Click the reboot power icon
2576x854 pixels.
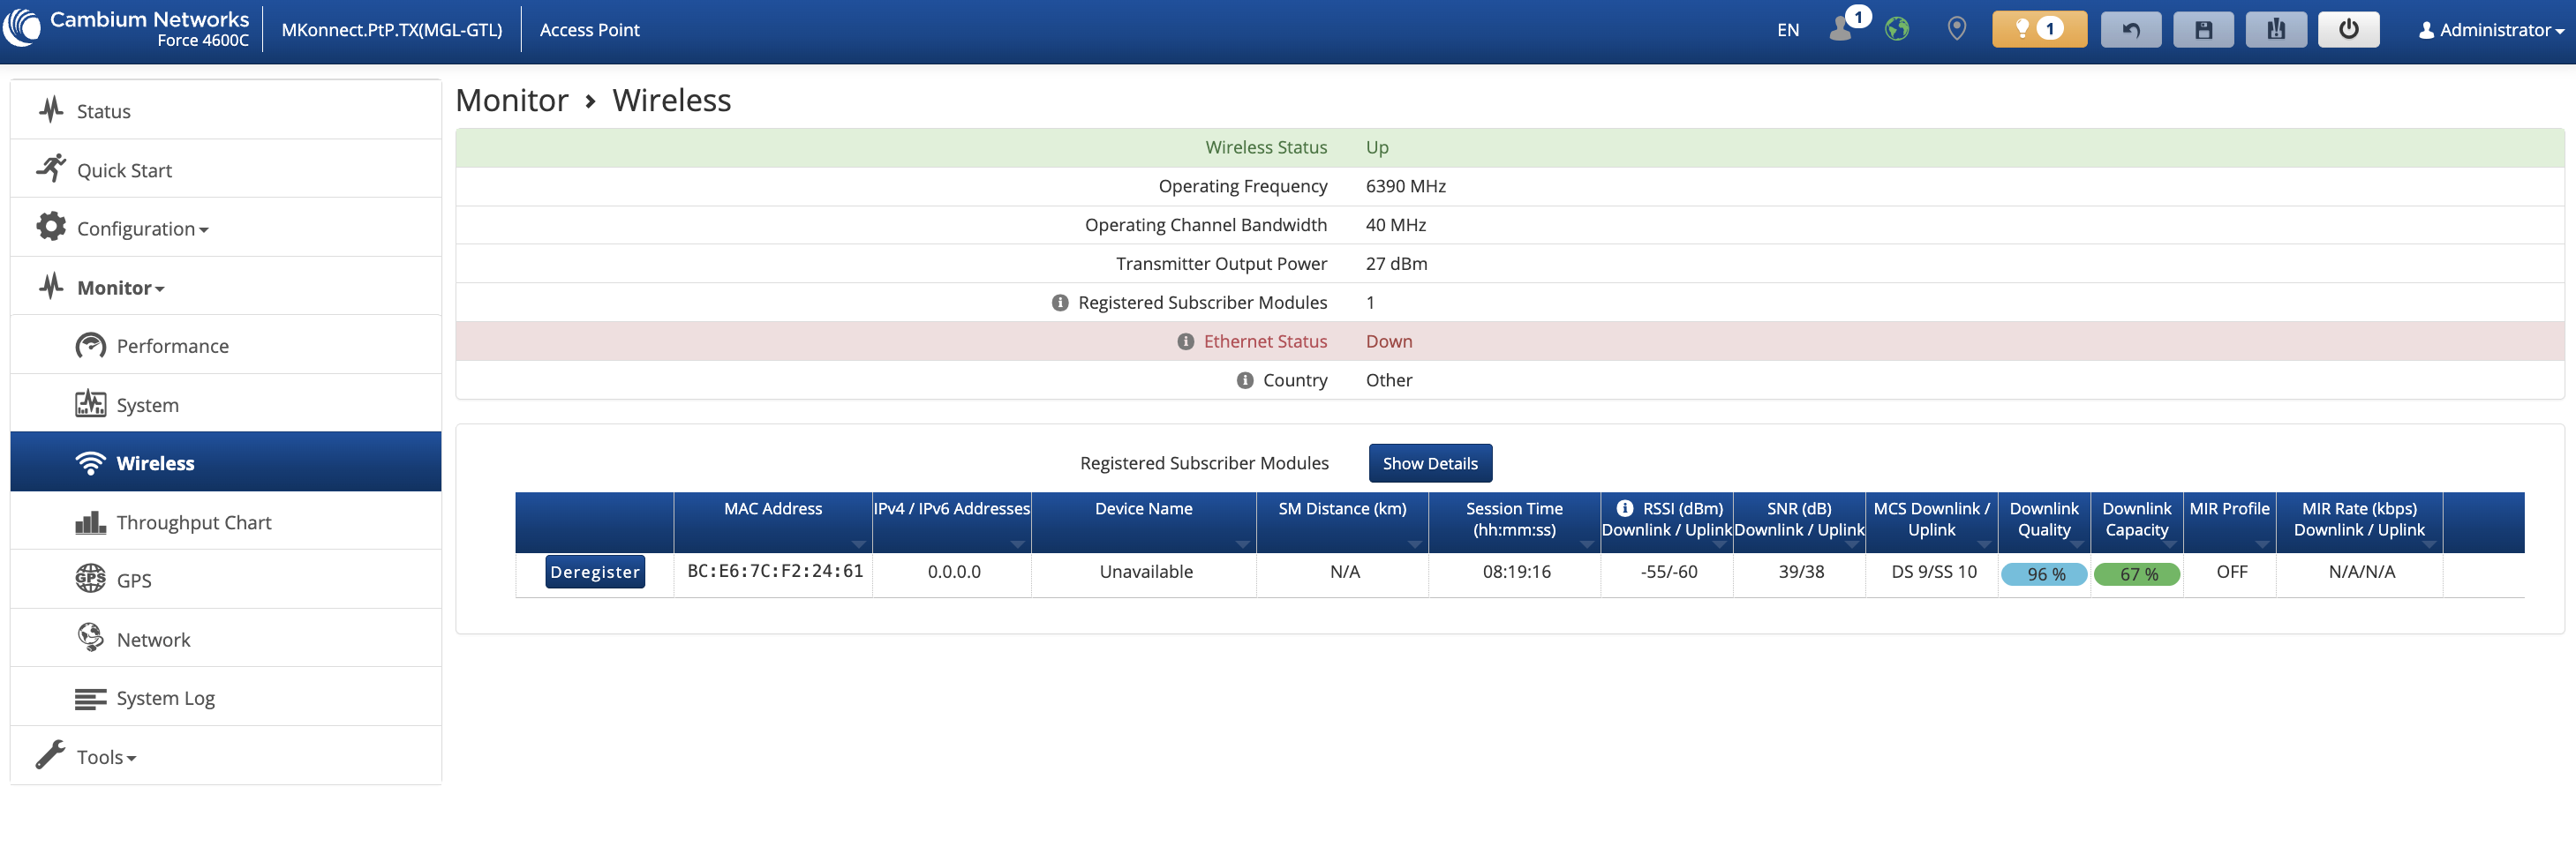tap(2348, 29)
